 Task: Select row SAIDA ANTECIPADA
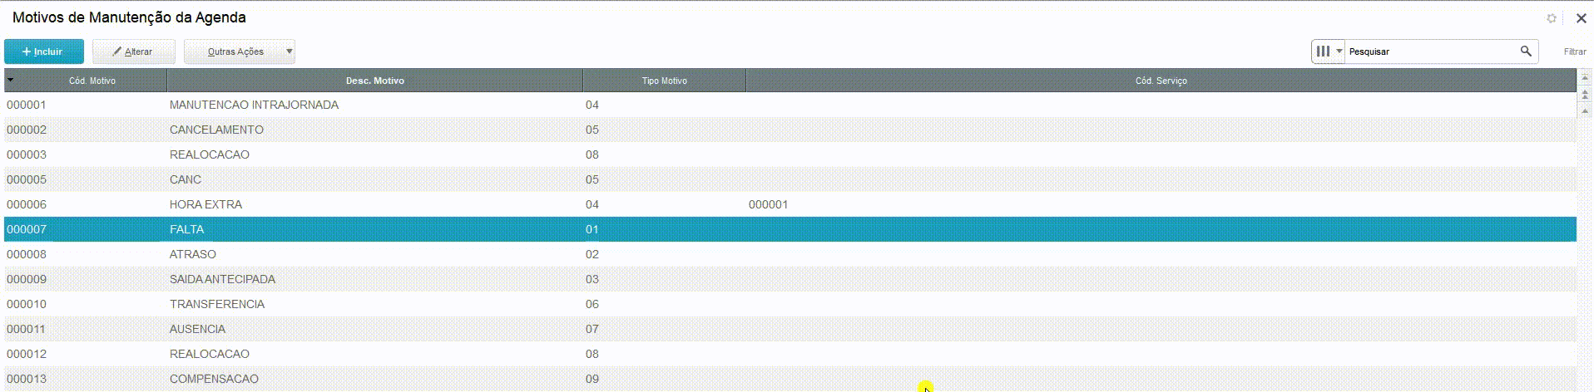point(790,279)
